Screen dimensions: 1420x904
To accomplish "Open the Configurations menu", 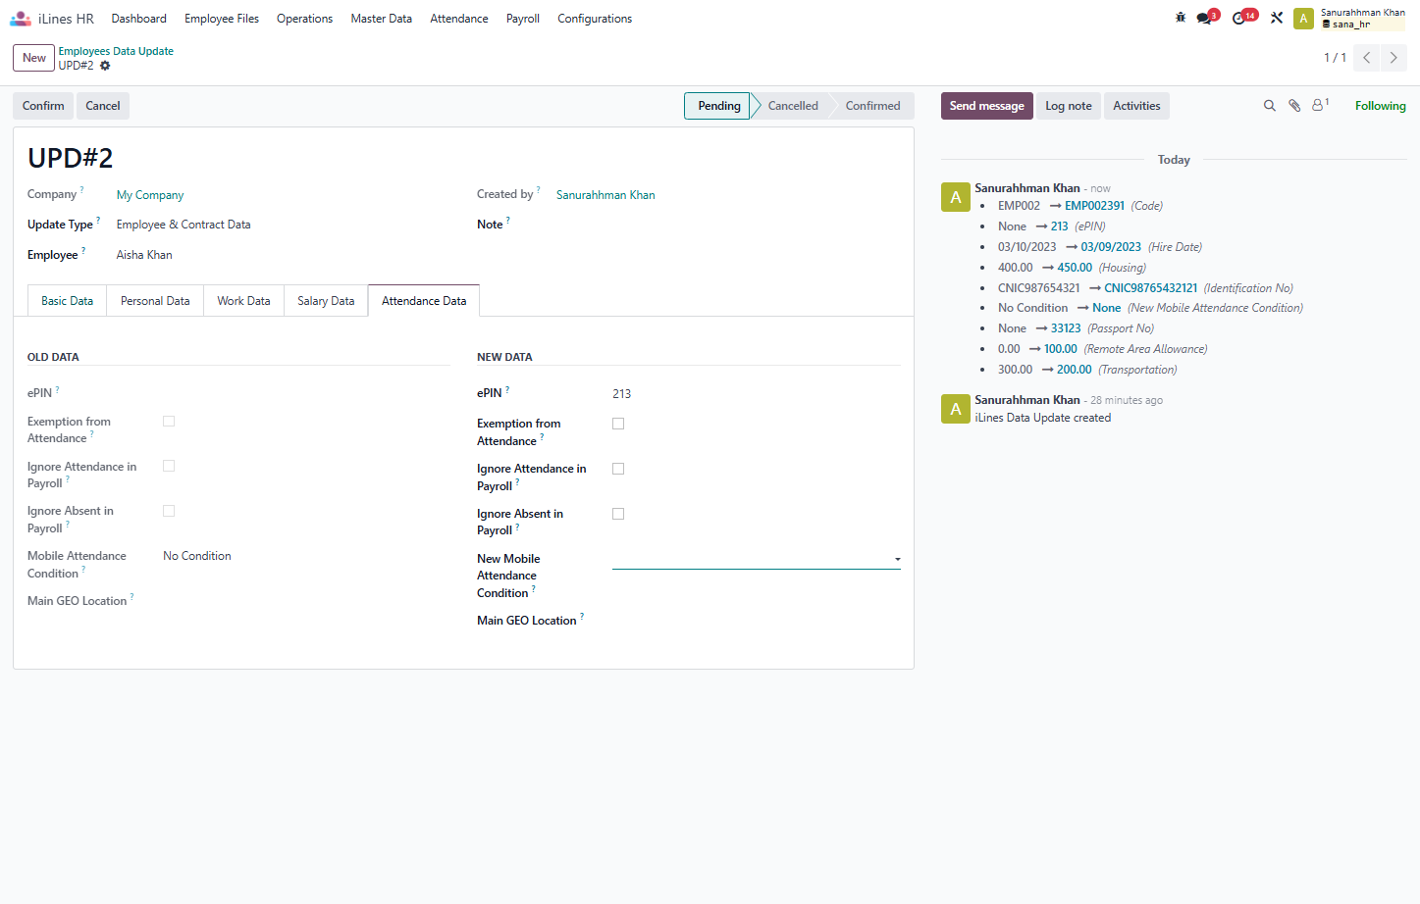I will pyautogui.click(x=595, y=19).
